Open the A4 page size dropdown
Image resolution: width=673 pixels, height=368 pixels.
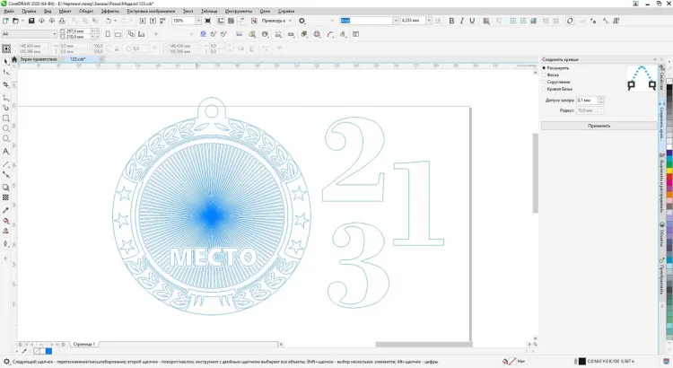(x=55, y=34)
